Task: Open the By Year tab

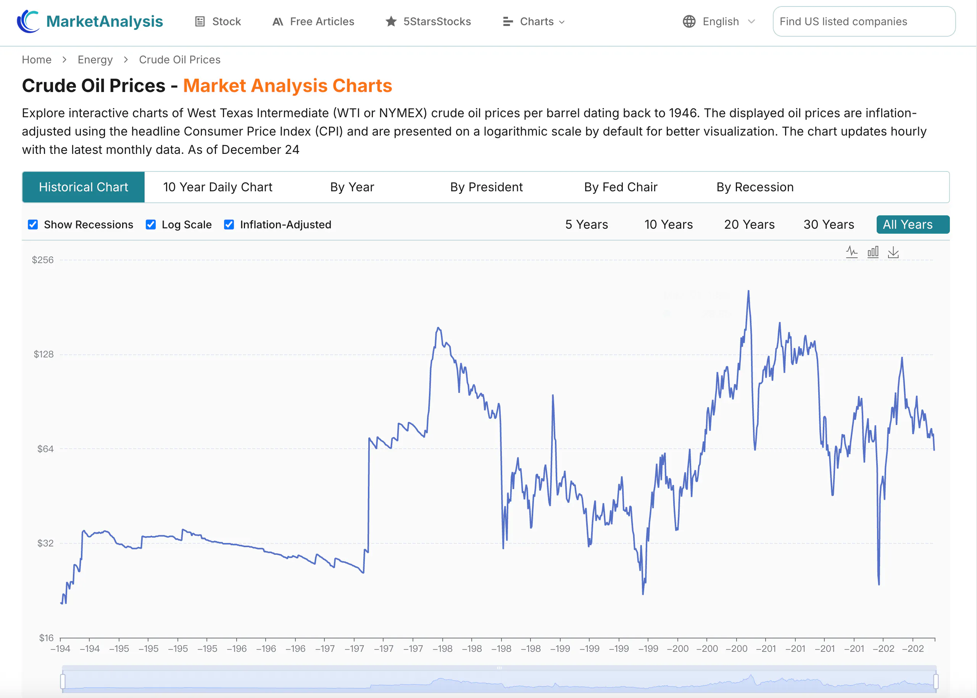Action: [352, 187]
